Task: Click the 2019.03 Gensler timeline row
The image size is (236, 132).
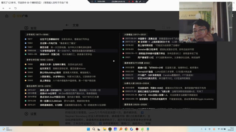Action: [169, 49]
